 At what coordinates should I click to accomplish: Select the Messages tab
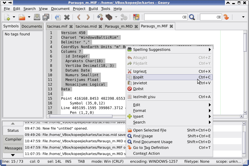click(13, 148)
